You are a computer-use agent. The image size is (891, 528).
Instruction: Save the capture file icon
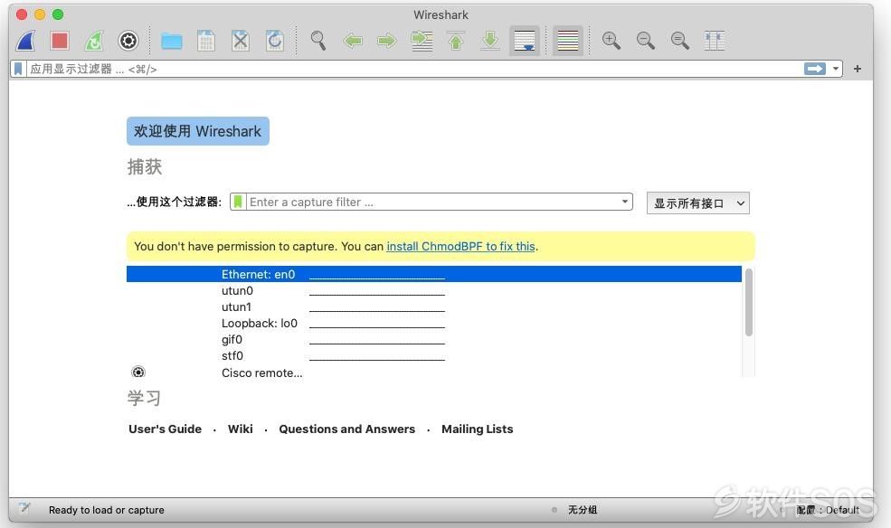tap(205, 41)
